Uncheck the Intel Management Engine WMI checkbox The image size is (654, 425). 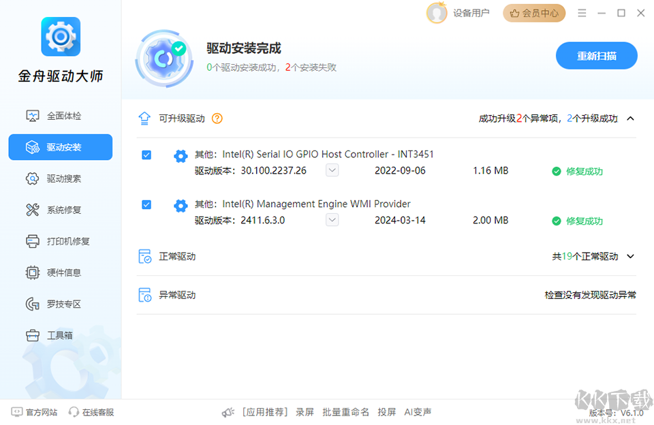pyautogui.click(x=146, y=205)
